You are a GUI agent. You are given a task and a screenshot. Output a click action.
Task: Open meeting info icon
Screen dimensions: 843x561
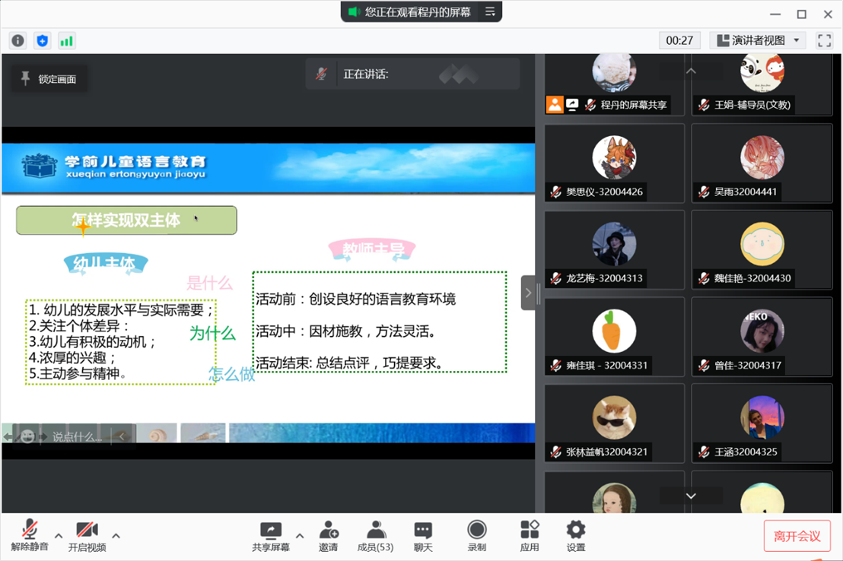tap(17, 41)
